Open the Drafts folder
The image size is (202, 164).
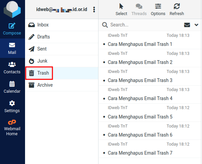(x=62, y=37)
